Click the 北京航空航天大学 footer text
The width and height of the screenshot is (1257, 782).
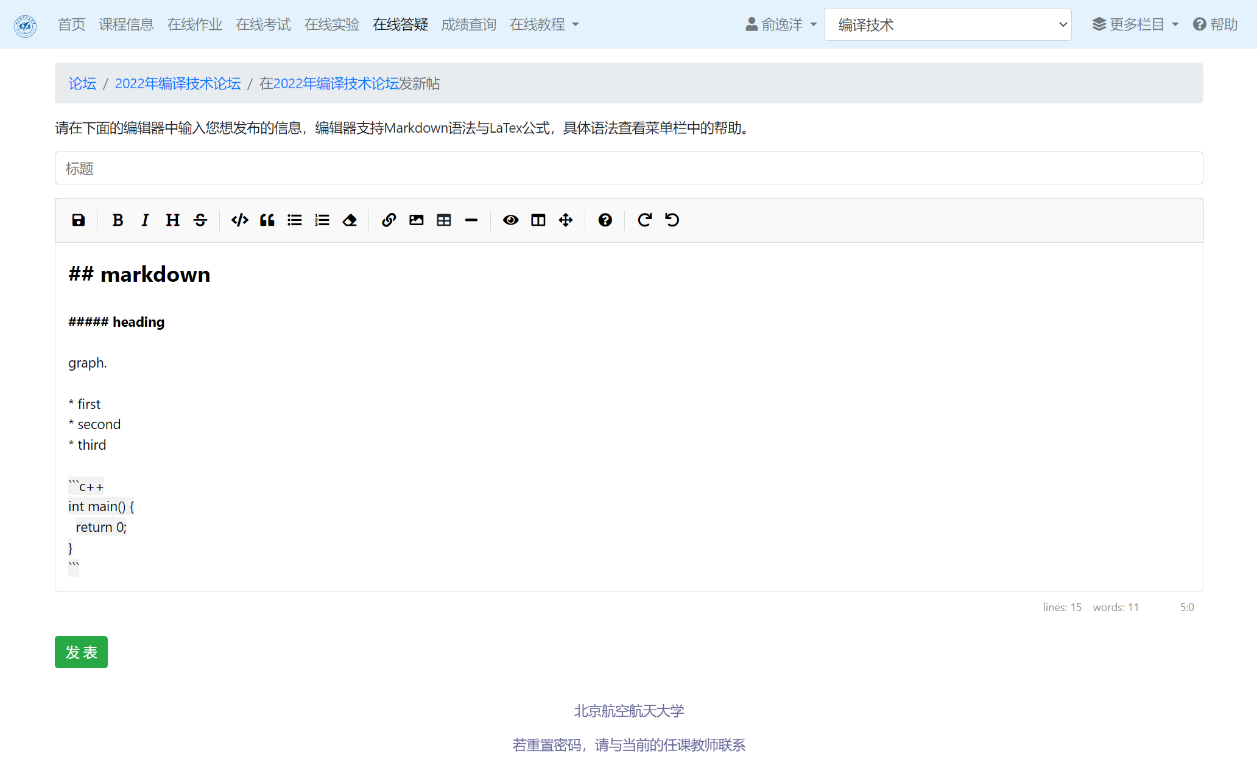[x=629, y=711]
